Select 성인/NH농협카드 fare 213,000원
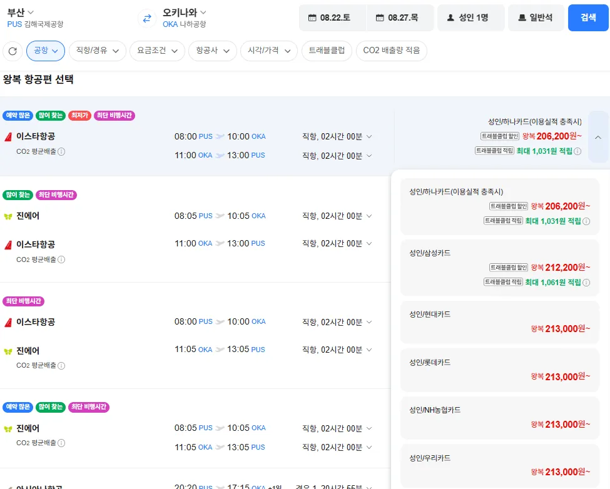 [x=499, y=418]
